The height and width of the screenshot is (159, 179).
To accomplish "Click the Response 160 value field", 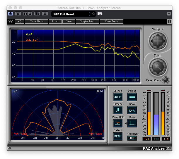I will [x=132, y=138].
